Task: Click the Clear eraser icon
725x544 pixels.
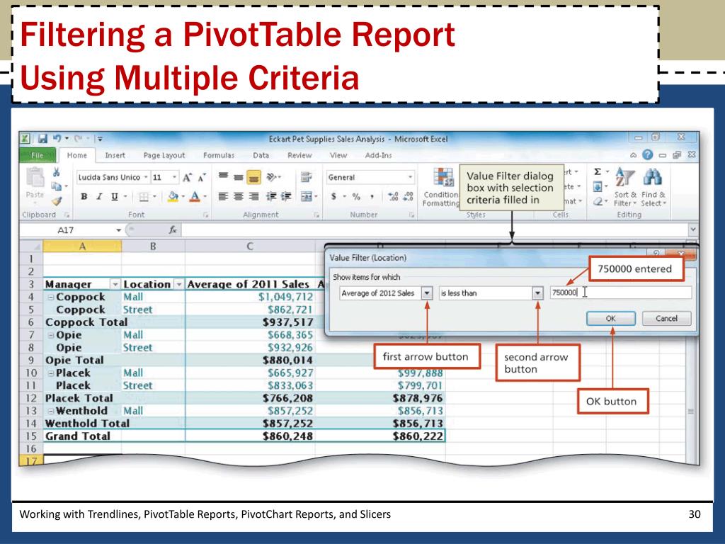Action: point(598,201)
